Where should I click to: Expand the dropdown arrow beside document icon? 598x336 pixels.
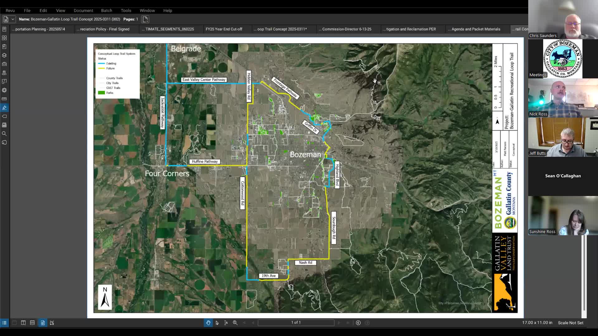pos(13,19)
